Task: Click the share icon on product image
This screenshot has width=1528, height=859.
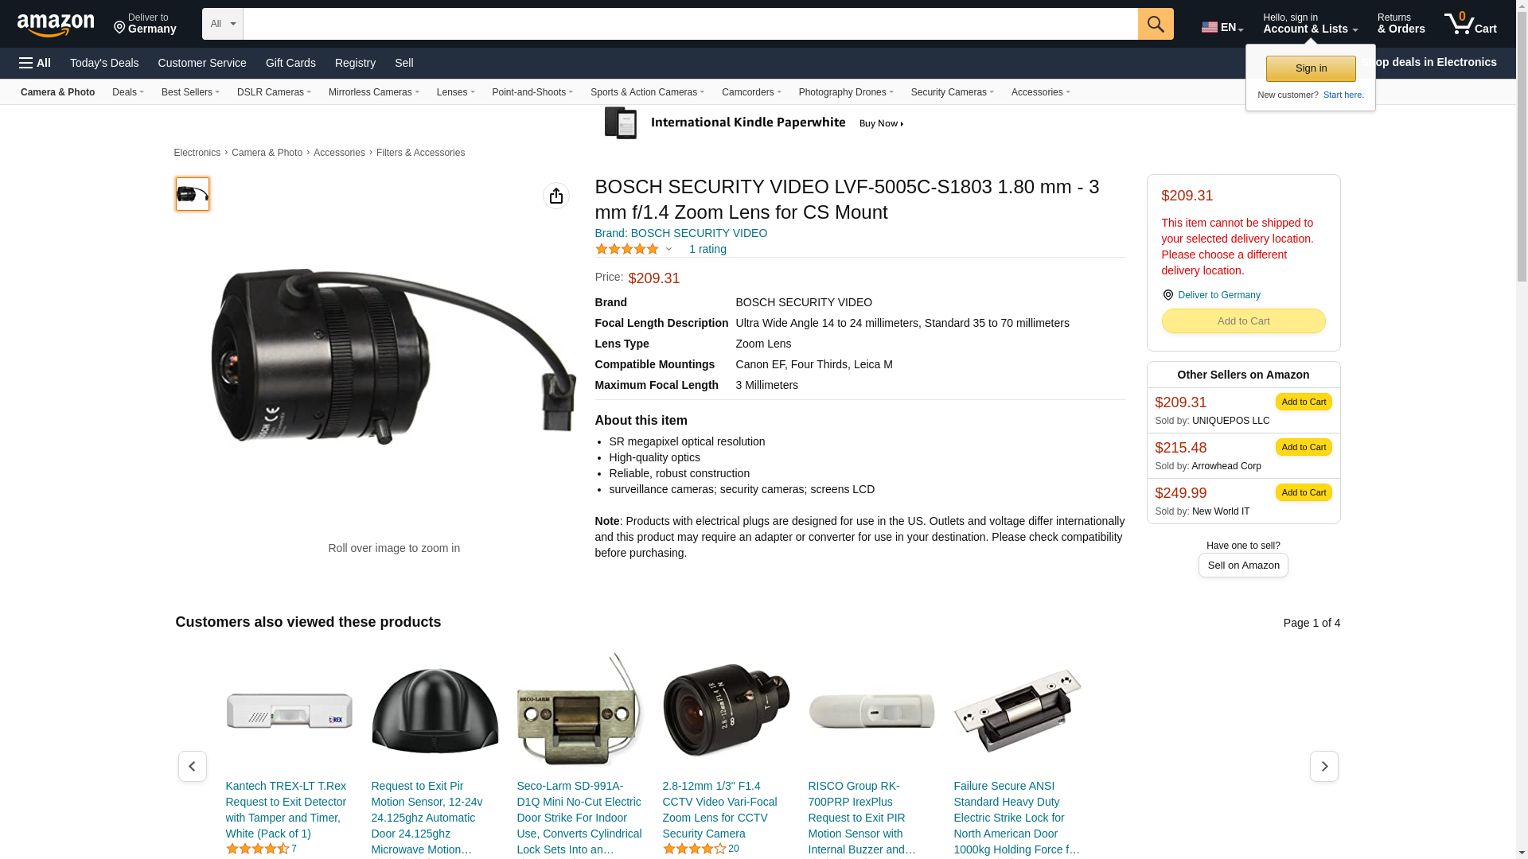Action: [556, 196]
